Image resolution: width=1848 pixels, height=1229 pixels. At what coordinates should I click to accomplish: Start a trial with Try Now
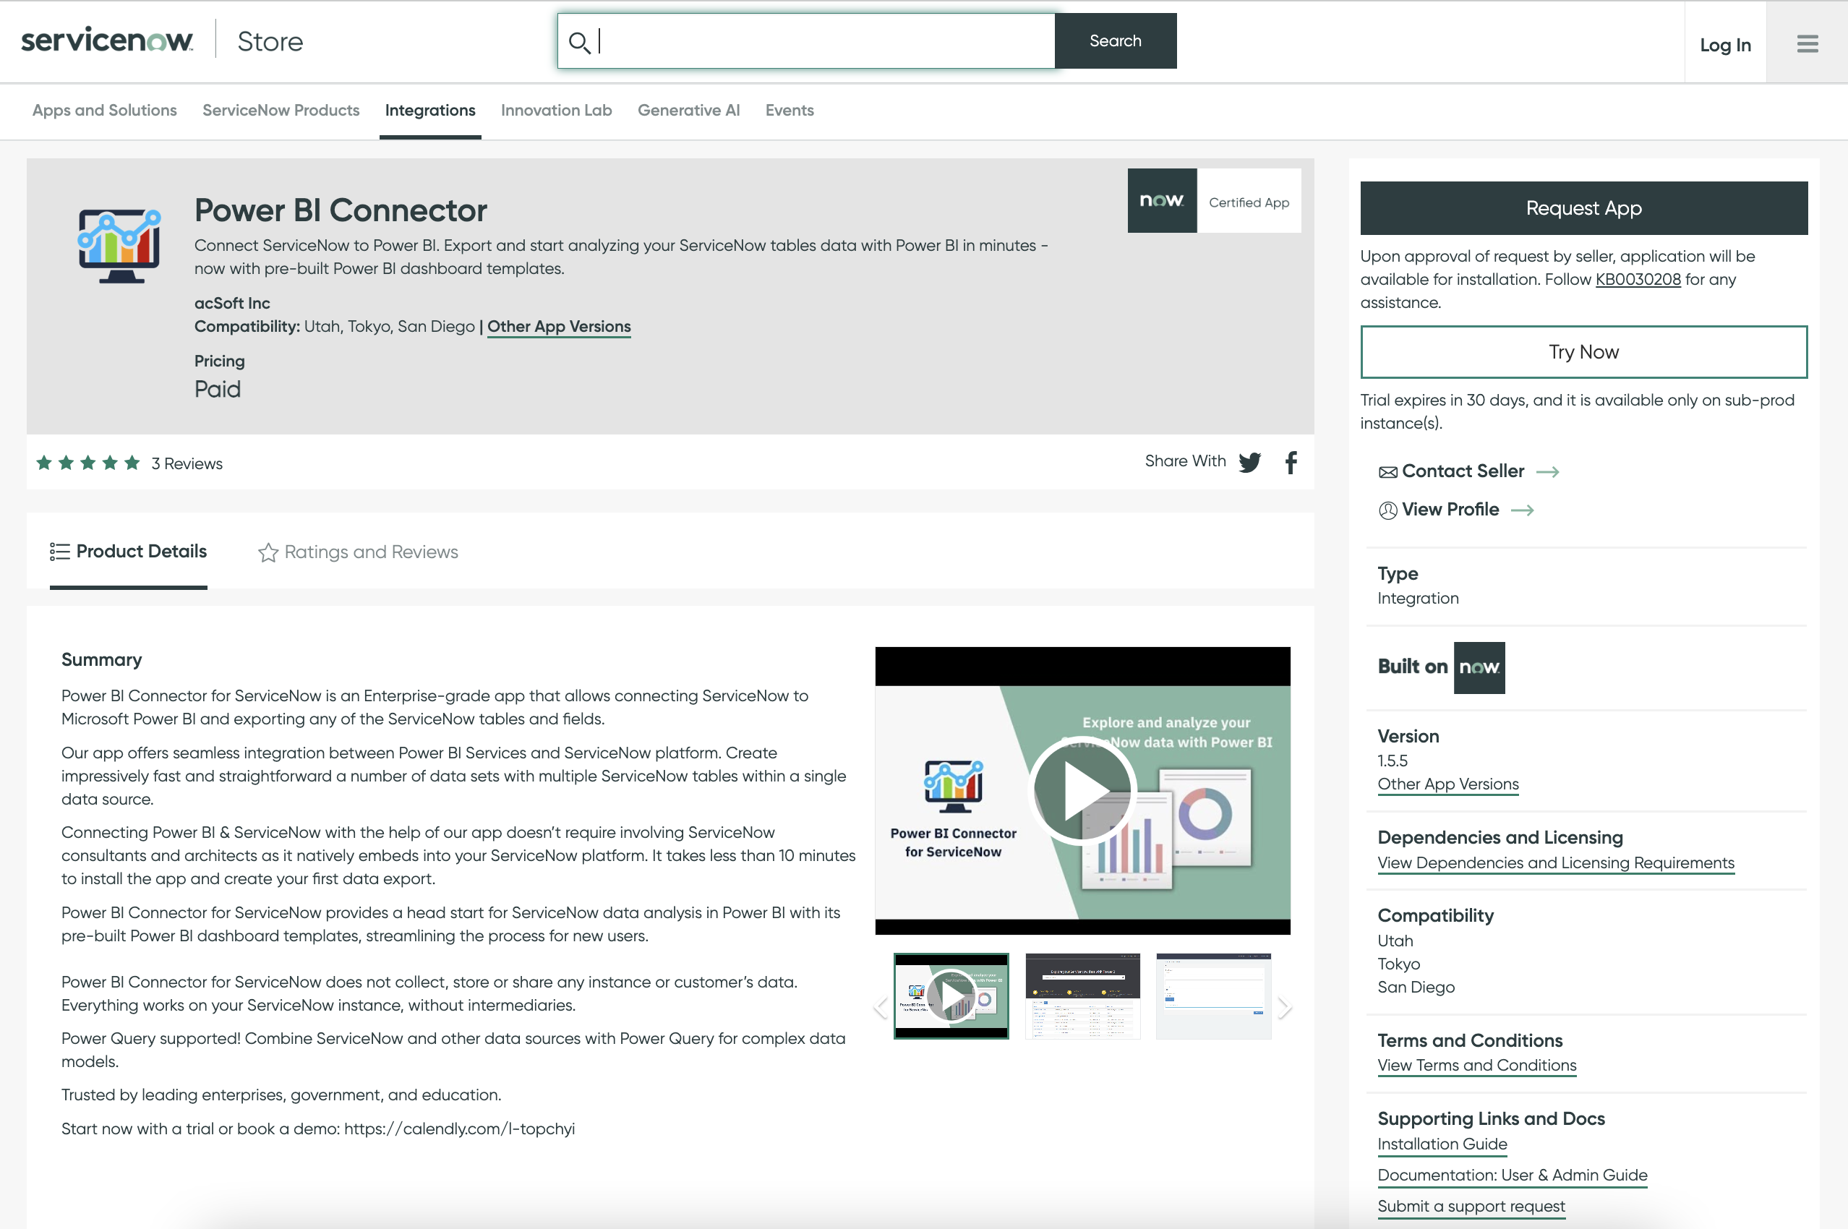click(1583, 352)
